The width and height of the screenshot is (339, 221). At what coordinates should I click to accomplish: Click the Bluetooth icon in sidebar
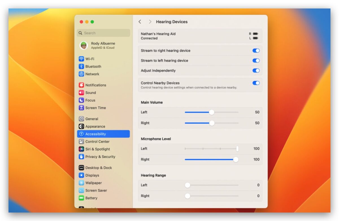81,67
